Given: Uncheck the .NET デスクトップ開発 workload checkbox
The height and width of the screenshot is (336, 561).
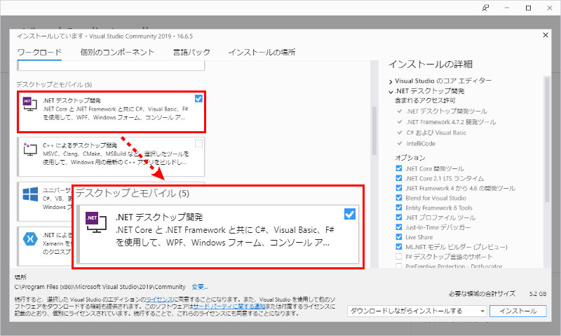Looking at the screenshot, I should click(x=198, y=98).
